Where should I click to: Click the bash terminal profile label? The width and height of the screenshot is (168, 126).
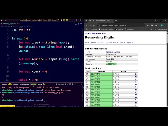tap(60, 84)
